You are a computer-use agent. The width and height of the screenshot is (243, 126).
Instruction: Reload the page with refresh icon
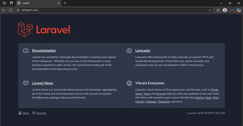11,10
